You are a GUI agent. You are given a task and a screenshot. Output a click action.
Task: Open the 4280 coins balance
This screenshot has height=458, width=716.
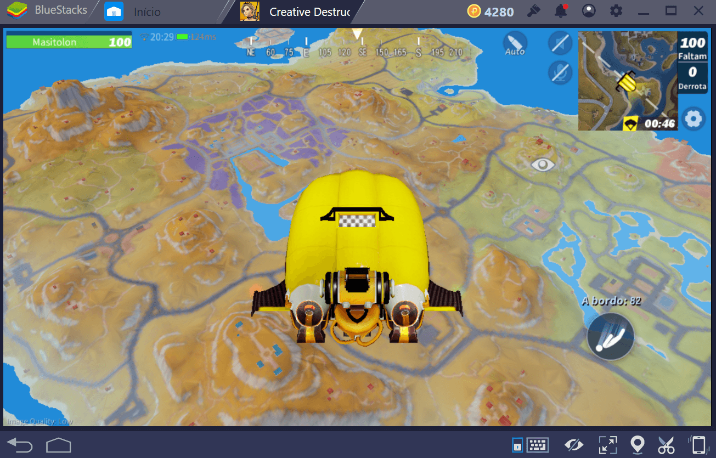point(490,11)
